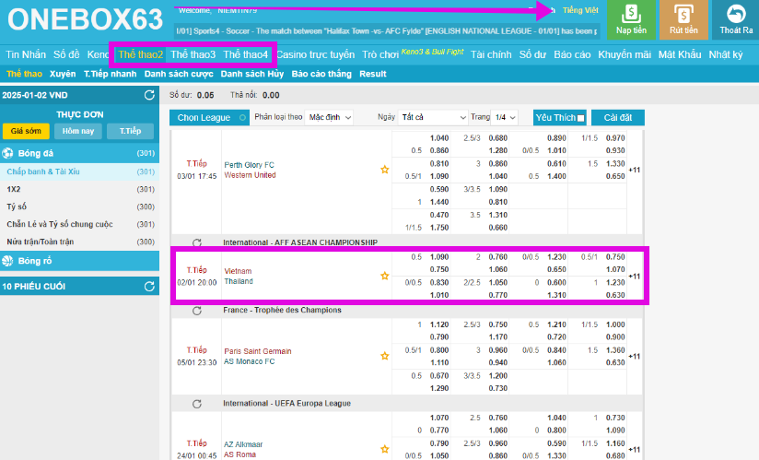This screenshot has width=759, height=460.
Task: Refresh the AFF ASEAN CHAMPIONSHIP league
Action: [x=197, y=242]
